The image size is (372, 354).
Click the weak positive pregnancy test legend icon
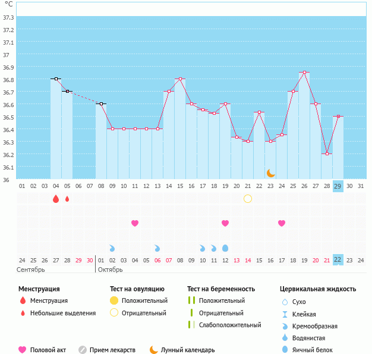[190, 325]
